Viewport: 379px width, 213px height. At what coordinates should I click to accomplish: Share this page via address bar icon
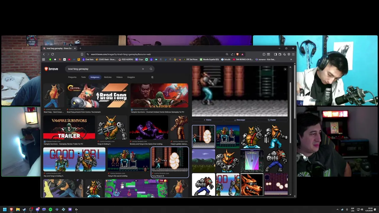tap(232, 54)
